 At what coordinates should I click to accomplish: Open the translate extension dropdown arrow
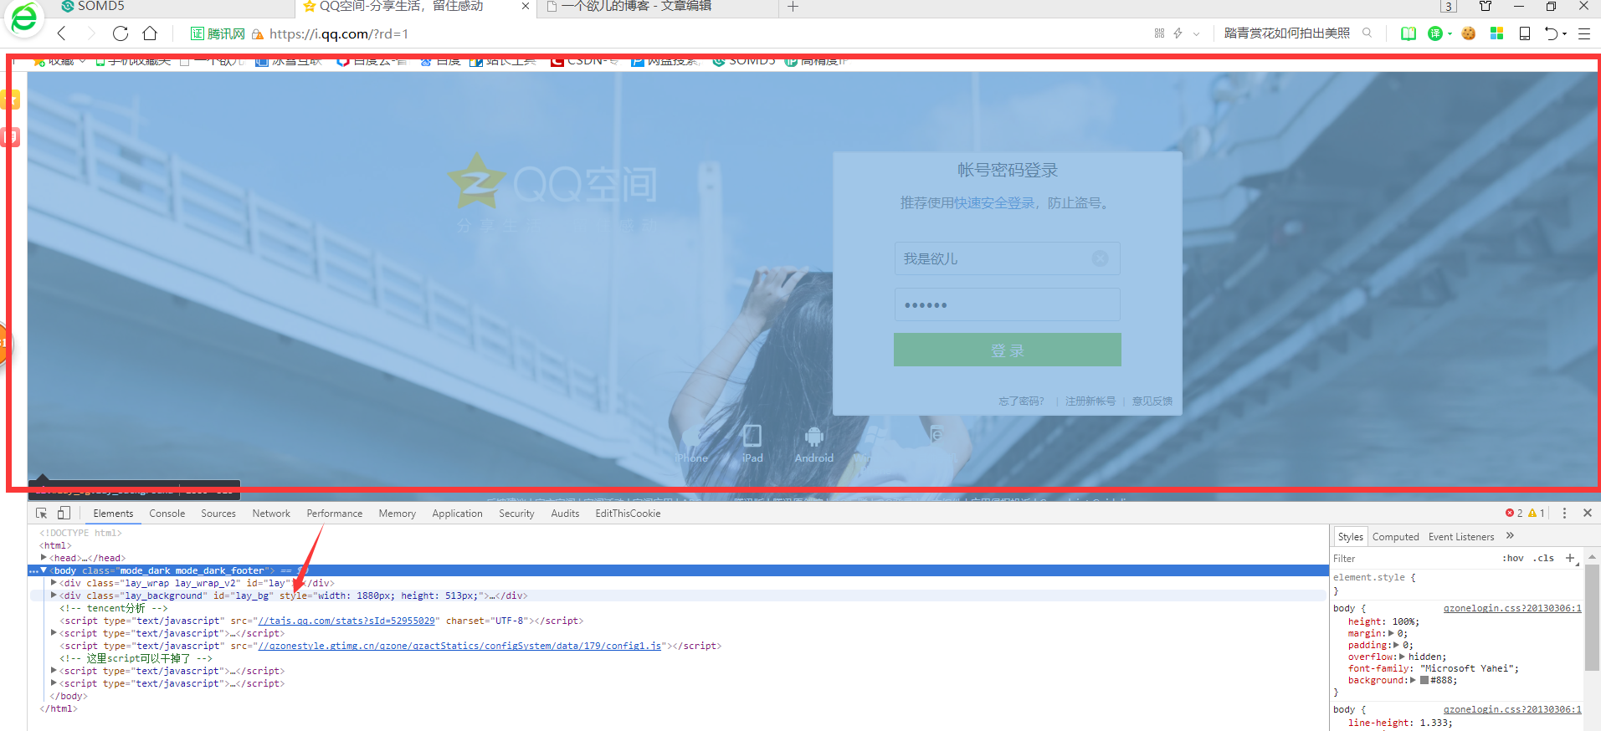point(1450,34)
